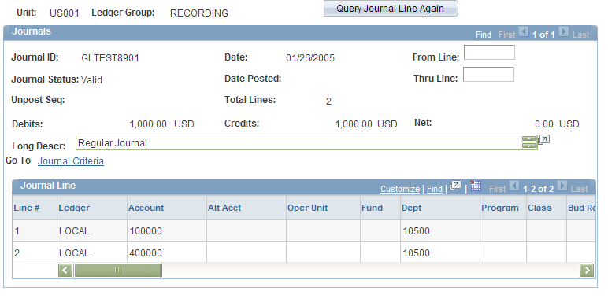Click the From Line input field

[489, 52]
